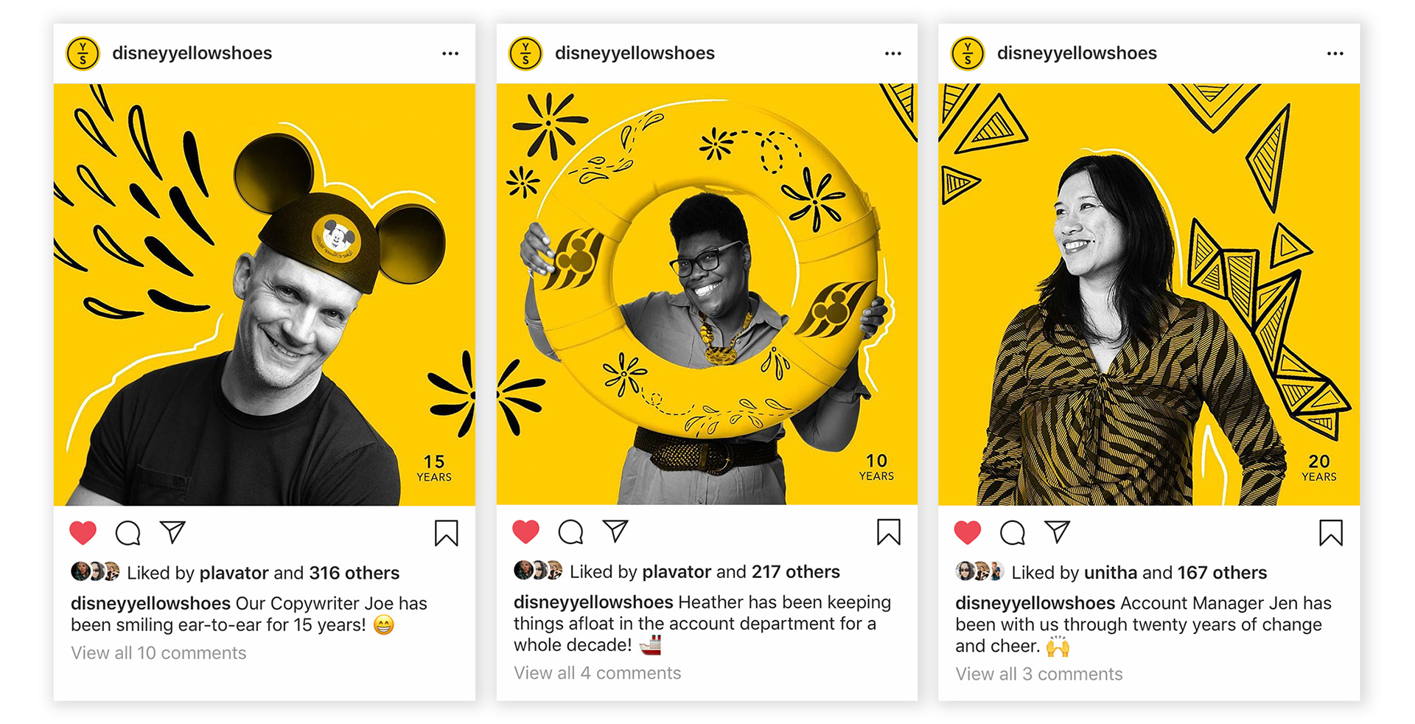The image size is (1415, 724).
Task: Open liker unitha's profile
Action: click(1111, 573)
